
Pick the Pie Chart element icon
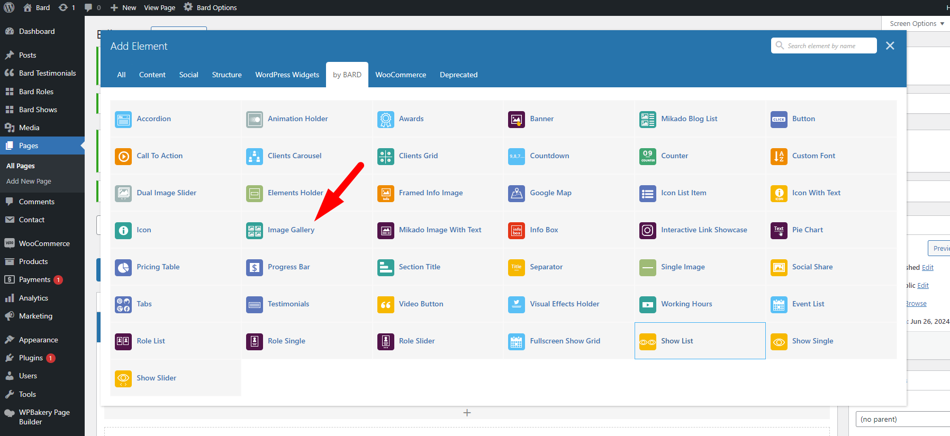779,230
